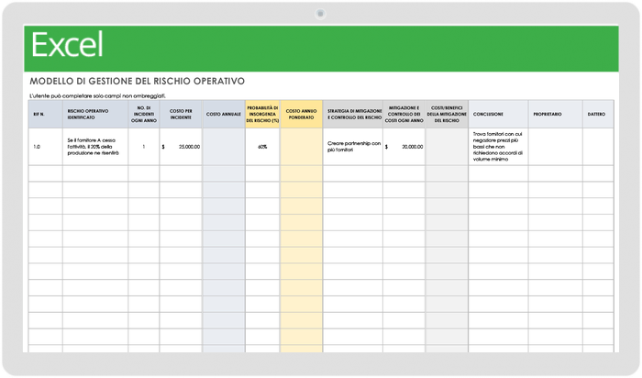Select the Strategia di Mitigazione e Controllo header

(353, 115)
